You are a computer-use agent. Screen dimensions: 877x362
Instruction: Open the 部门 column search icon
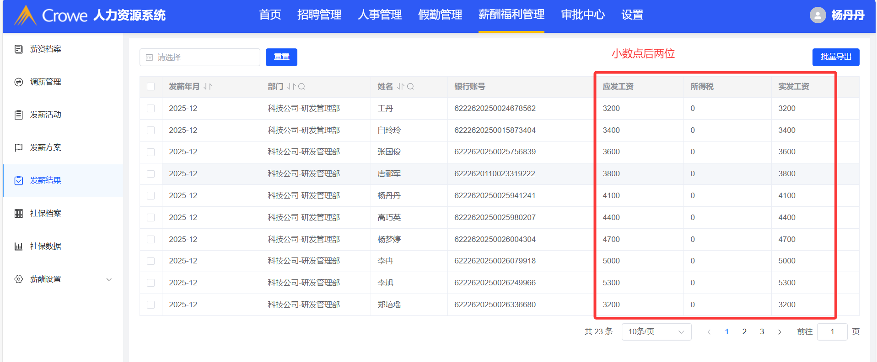(x=301, y=86)
